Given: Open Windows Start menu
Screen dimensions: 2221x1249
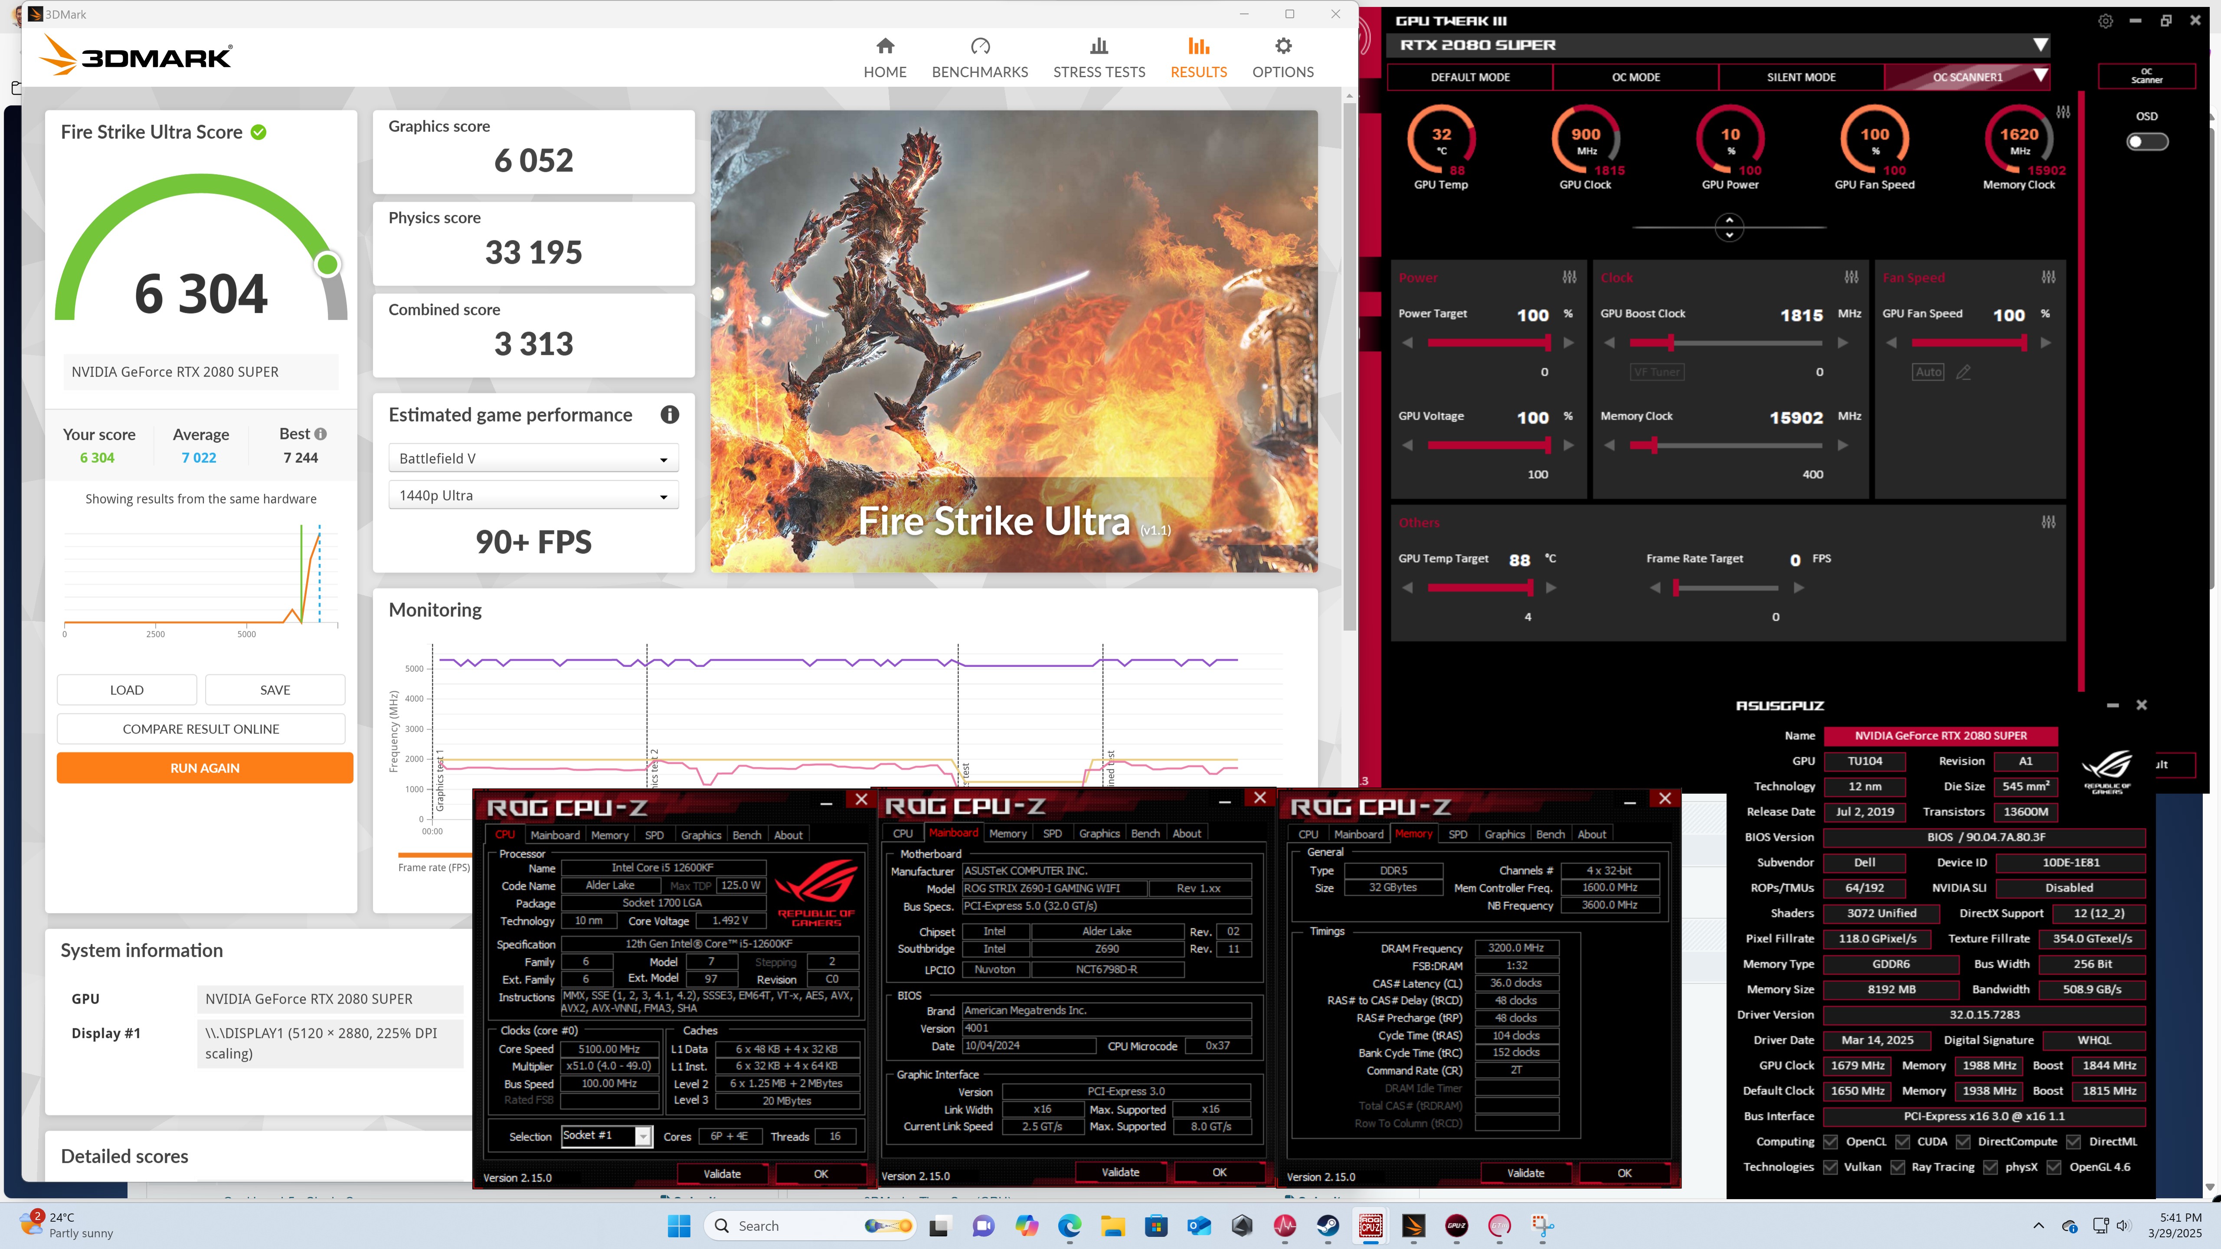Looking at the screenshot, I should (x=679, y=1226).
